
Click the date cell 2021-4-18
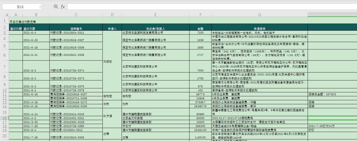36,102
